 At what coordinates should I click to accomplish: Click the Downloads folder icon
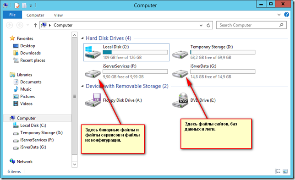[16, 53]
